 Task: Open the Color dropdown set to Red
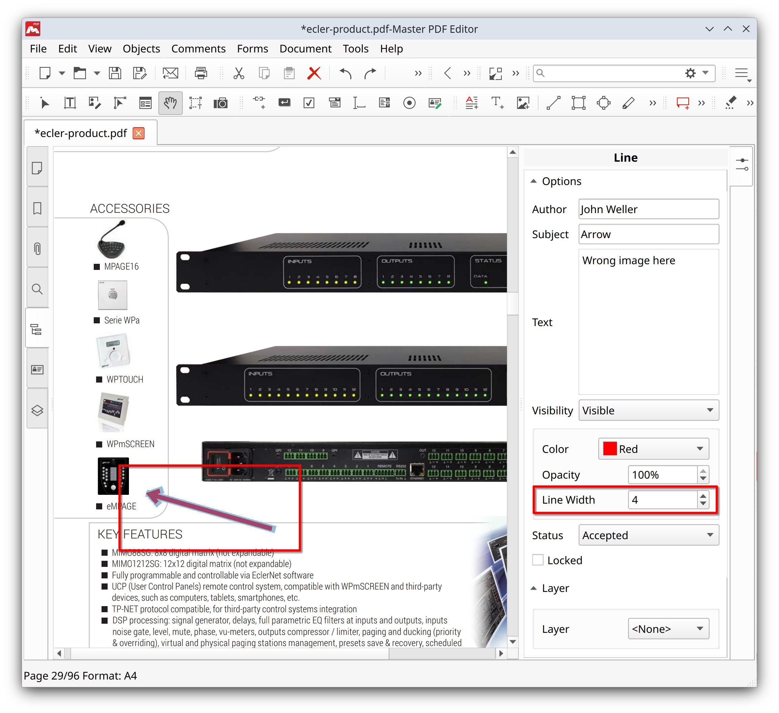click(x=654, y=449)
